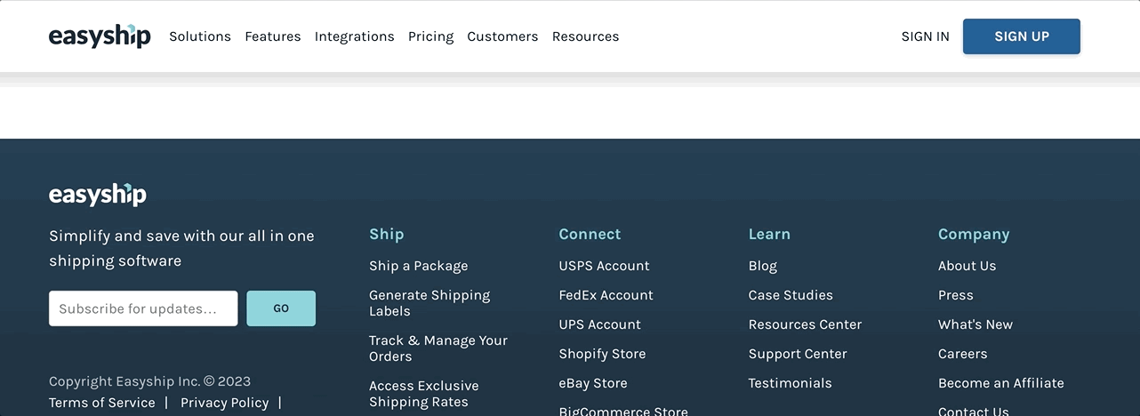Open the FedEx Account link

[606, 295]
